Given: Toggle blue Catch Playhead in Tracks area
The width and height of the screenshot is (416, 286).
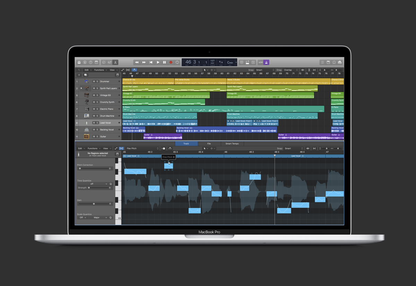Looking at the screenshot, I should click(x=134, y=70).
